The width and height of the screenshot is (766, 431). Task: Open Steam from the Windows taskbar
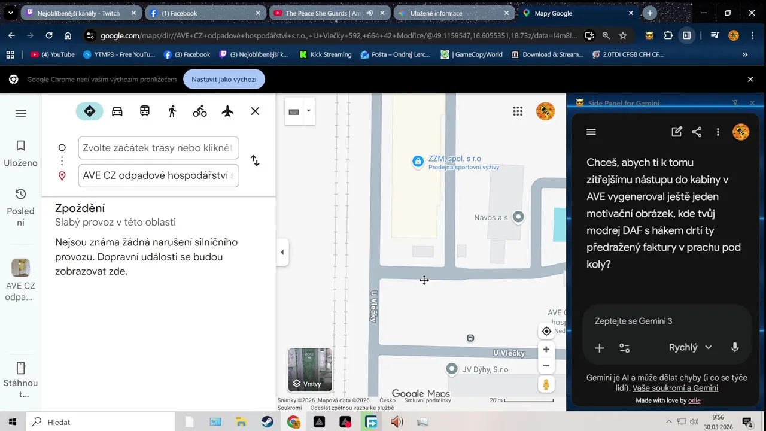267,422
